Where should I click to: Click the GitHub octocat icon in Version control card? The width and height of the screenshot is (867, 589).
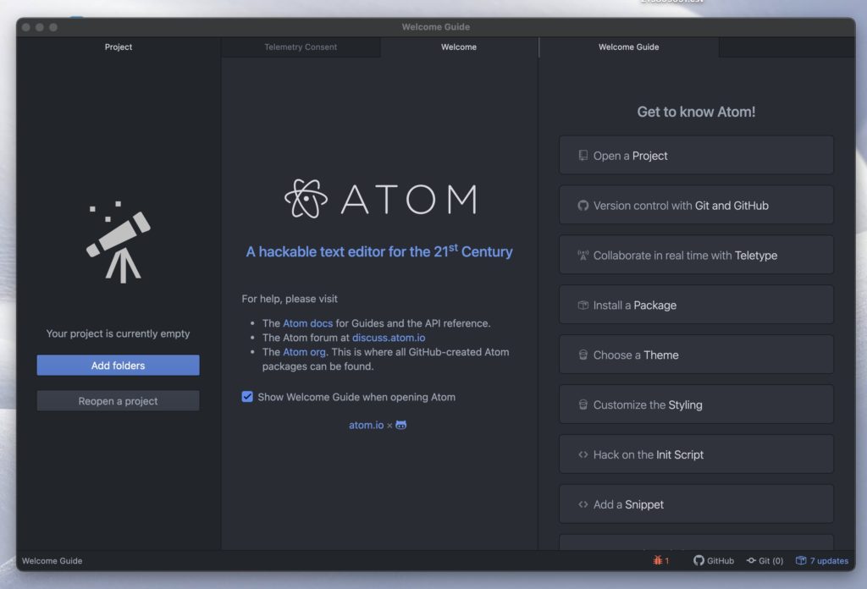click(x=583, y=205)
